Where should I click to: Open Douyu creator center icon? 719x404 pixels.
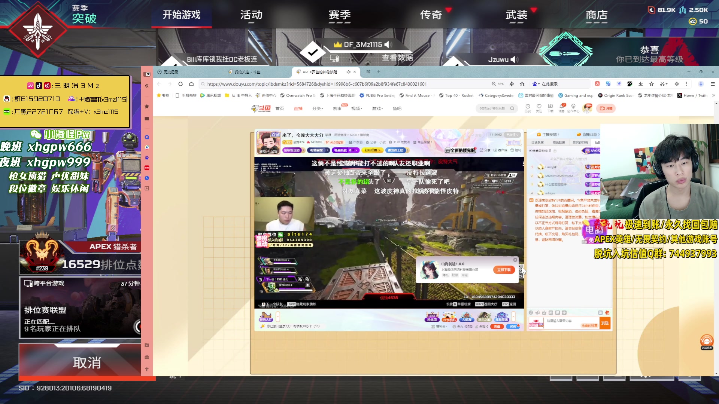tap(573, 108)
